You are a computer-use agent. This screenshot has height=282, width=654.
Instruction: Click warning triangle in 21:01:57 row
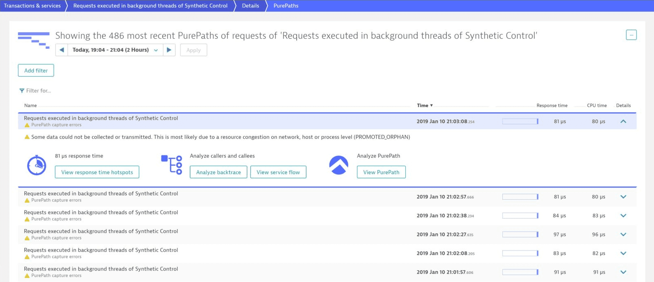[x=27, y=276]
